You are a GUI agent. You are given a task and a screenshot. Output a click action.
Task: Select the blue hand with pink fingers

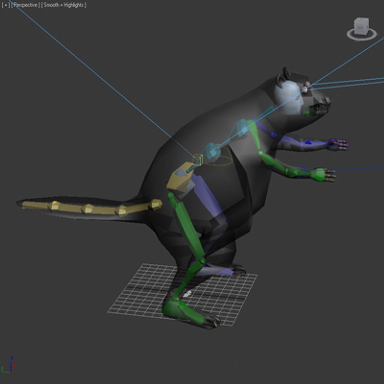(338, 144)
